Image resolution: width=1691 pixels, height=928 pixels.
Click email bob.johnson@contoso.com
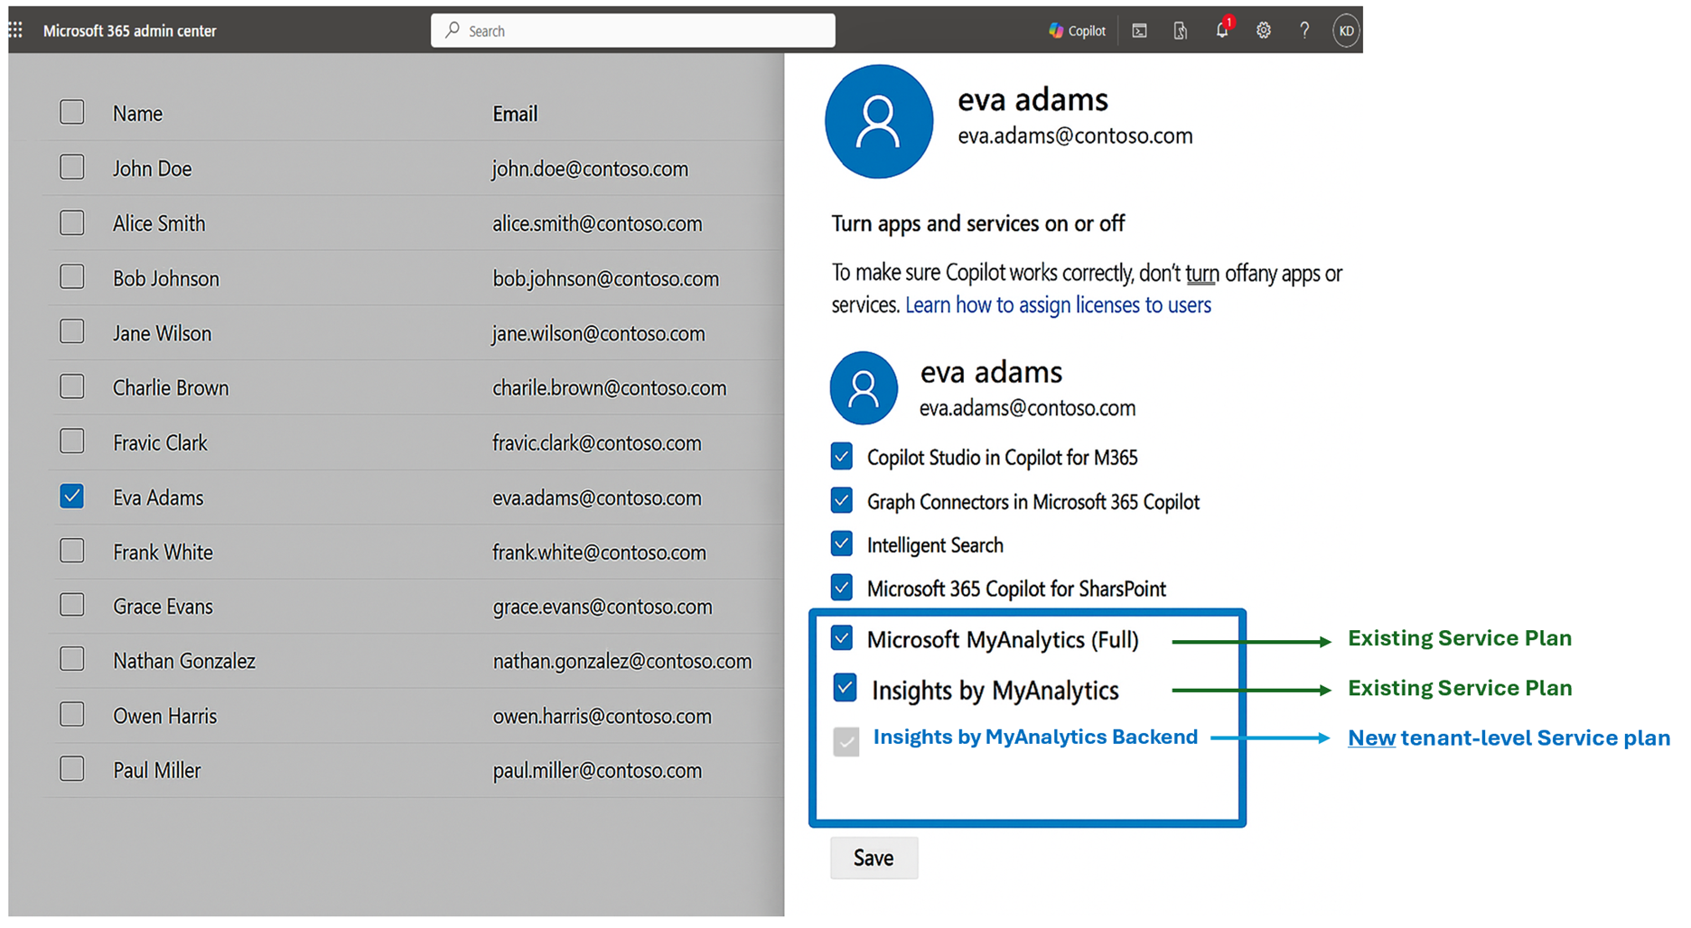606,279
